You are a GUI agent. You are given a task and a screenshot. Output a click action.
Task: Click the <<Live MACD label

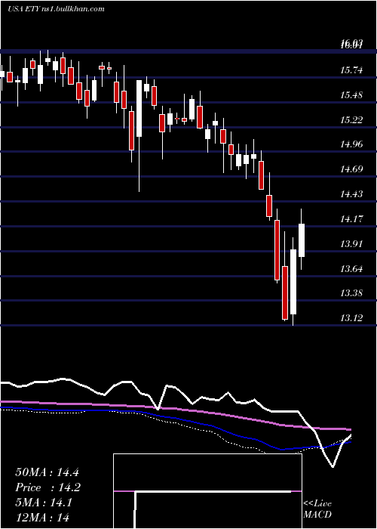click(317, 509)
